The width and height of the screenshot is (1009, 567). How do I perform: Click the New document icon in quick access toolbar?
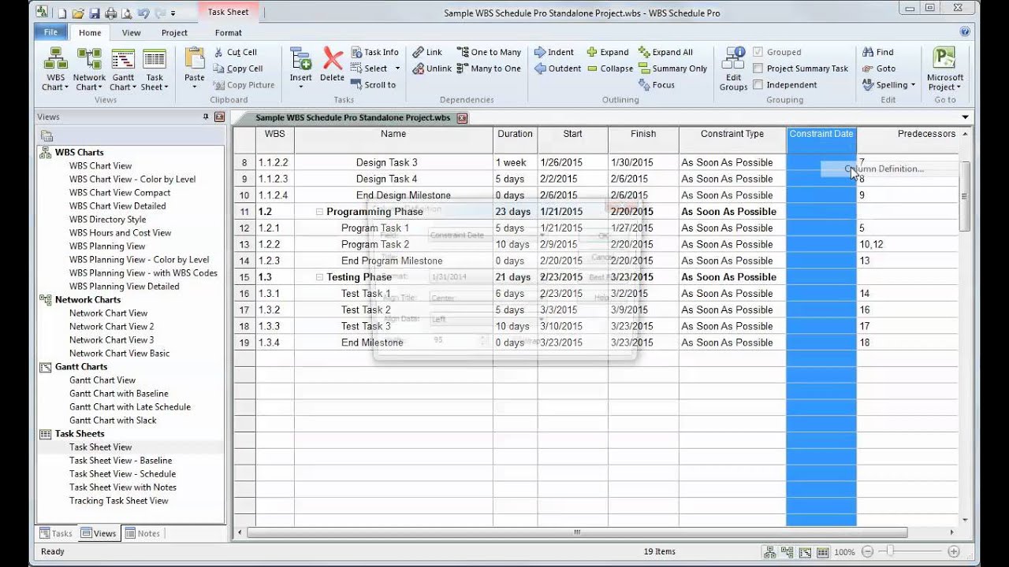click(x=63, y=13)
